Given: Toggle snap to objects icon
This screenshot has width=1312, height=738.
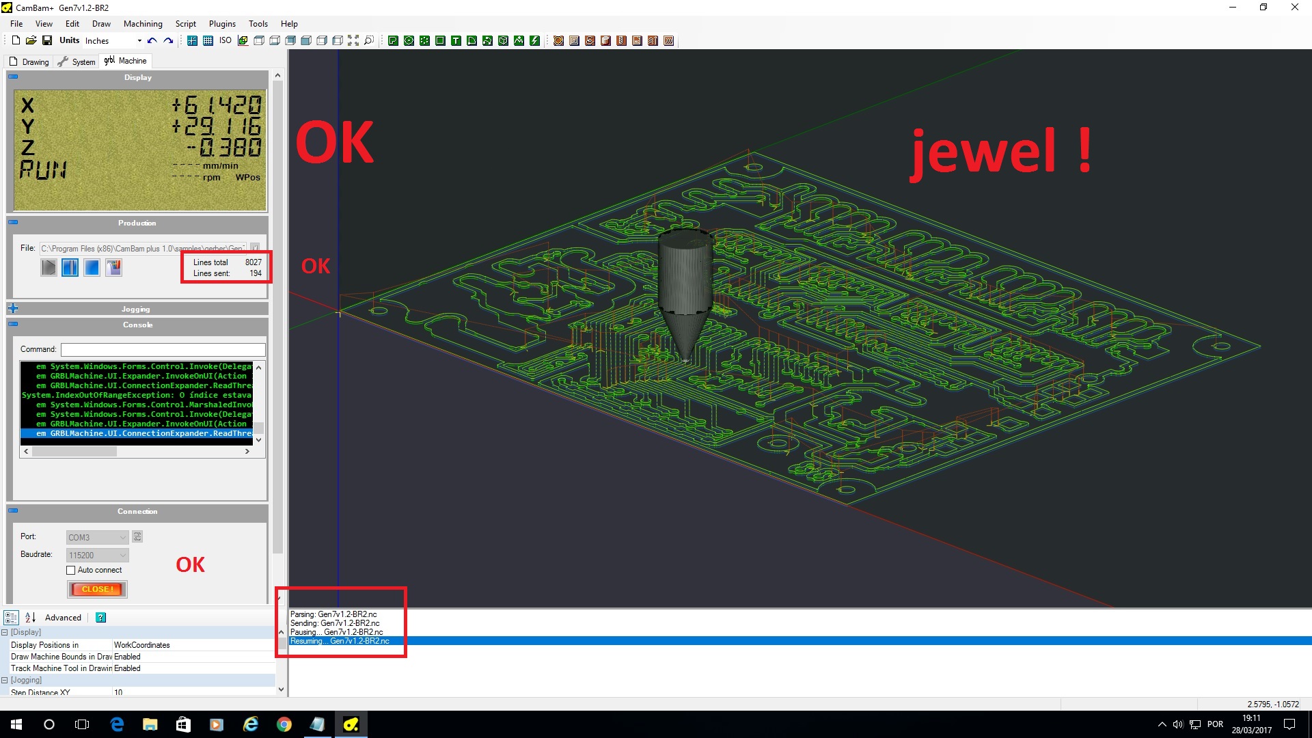Looking at the screenshot, I should pyautogui.click(x=192, y=40).
